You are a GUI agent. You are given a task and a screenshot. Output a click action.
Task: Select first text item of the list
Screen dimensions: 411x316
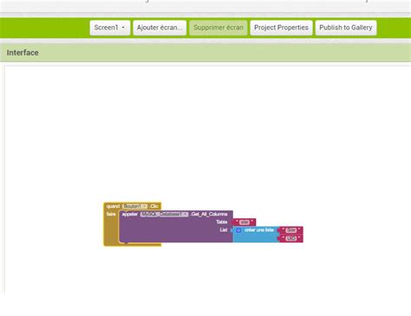pos(291,230)
